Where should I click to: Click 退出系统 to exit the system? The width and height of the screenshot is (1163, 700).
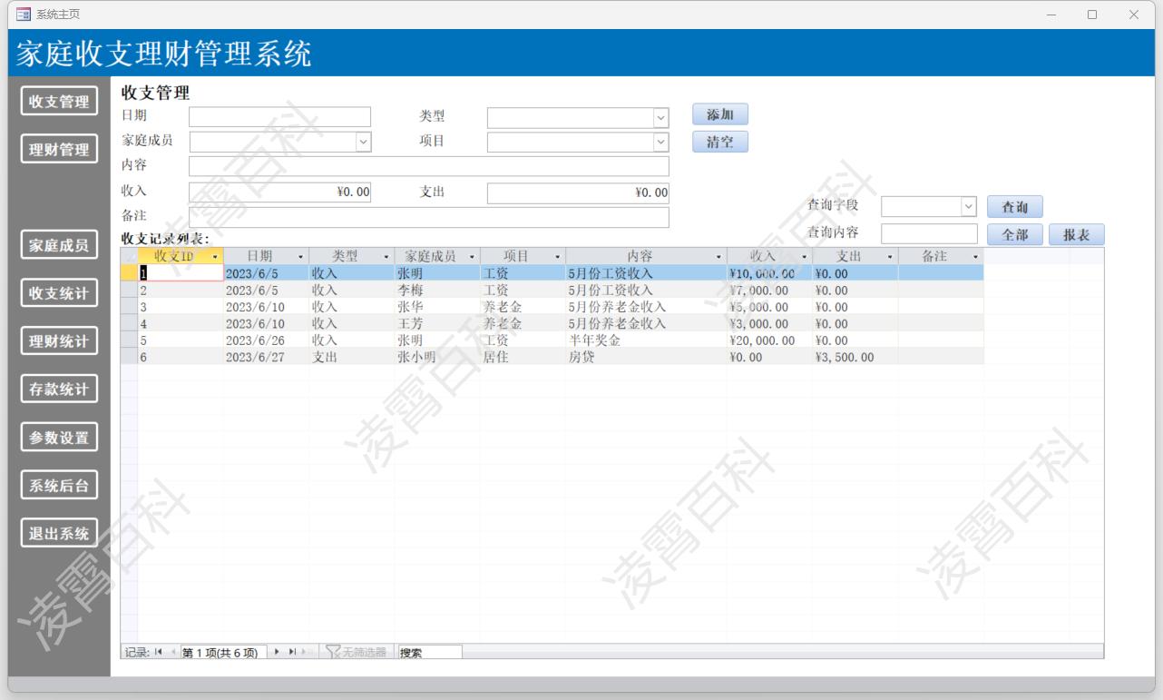point(58,532)
